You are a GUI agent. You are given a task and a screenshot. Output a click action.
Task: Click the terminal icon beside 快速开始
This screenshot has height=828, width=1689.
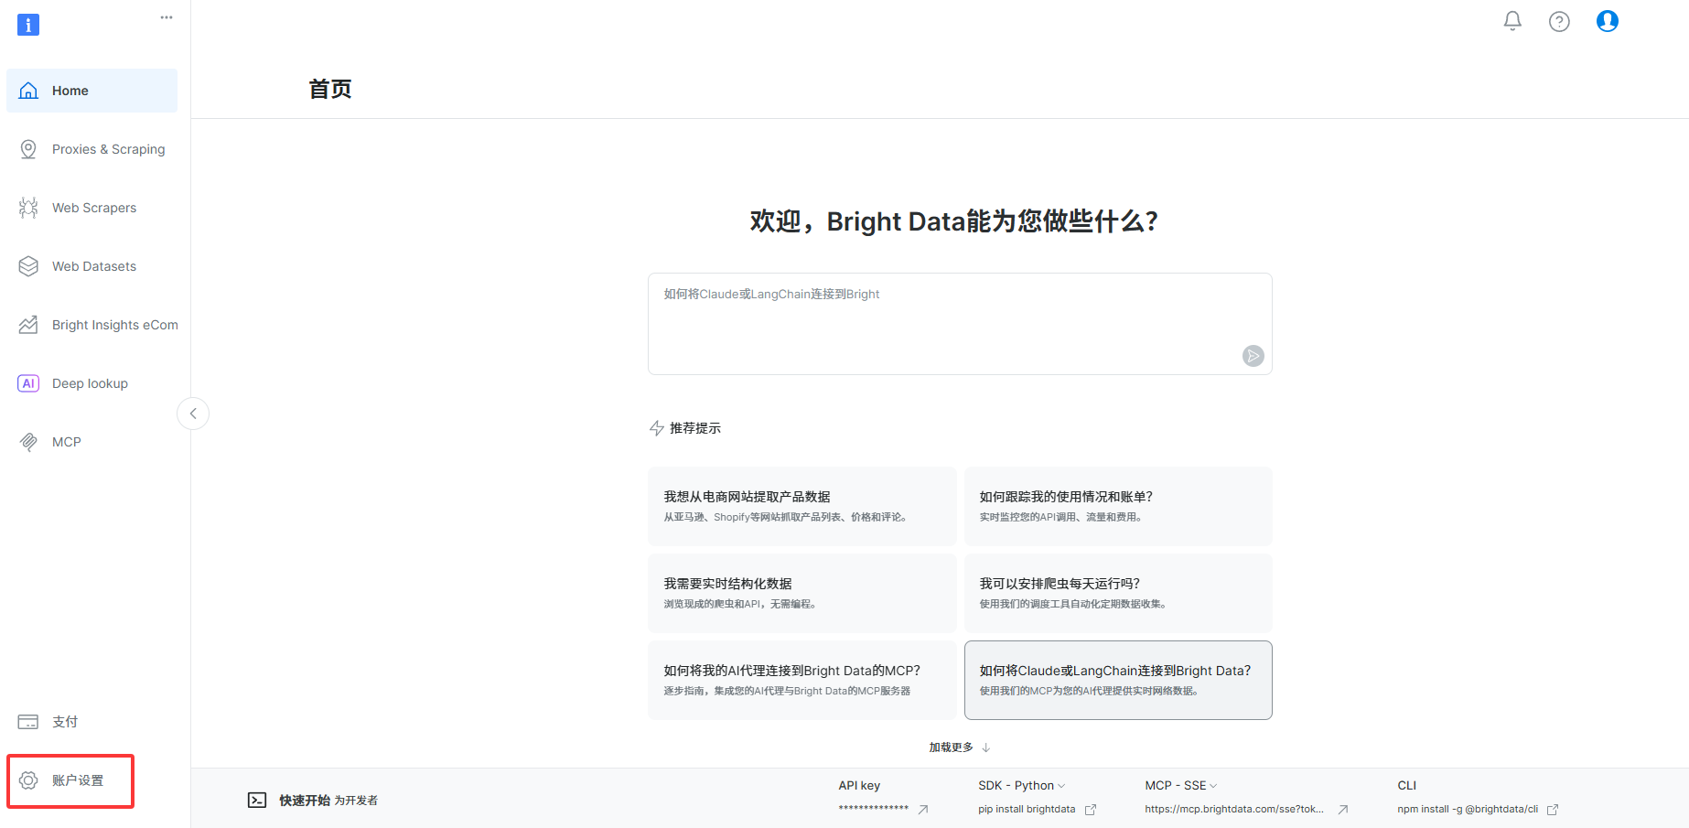(x=257, y=801)
